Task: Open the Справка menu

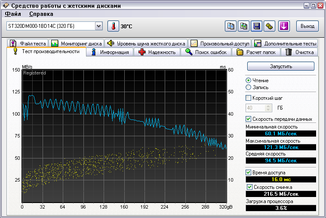Action: click(41, 14)
